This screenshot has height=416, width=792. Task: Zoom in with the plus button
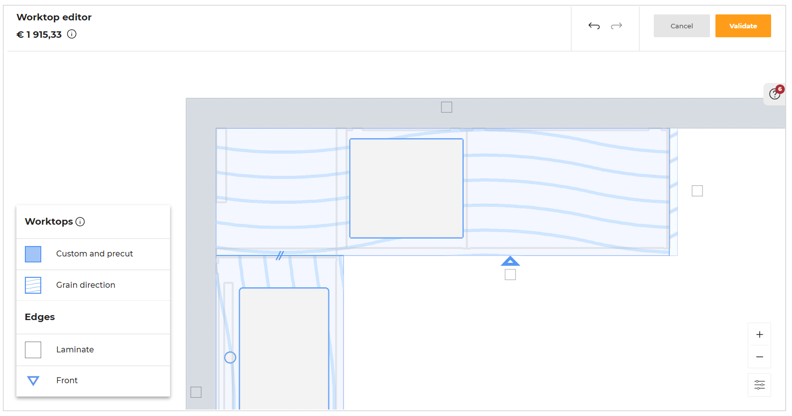pyautogui.click(x=759, y=334)
